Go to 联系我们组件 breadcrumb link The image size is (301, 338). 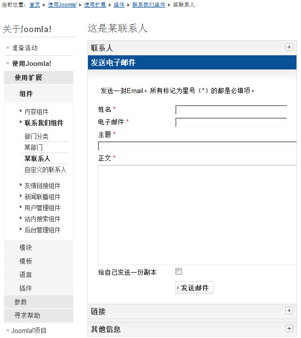[x=149, y=5]
